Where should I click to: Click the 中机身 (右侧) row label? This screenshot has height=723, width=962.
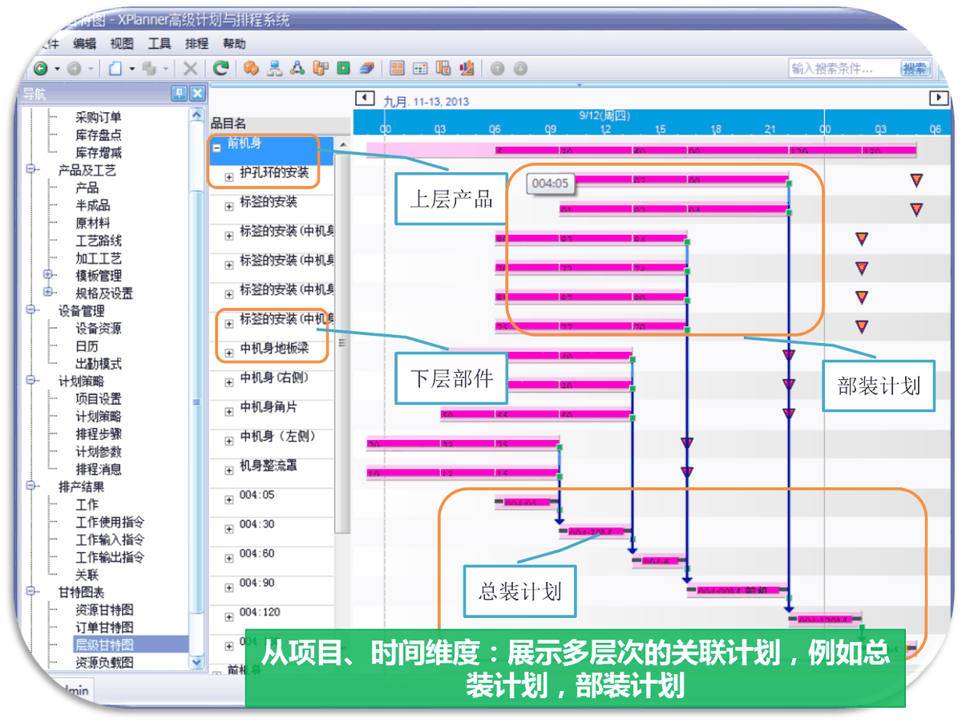click(x=274, y=378)
